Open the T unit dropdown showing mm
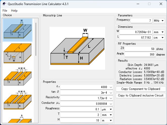The width and height of the screenshot is (167, 125). click(x=107, y=115)
